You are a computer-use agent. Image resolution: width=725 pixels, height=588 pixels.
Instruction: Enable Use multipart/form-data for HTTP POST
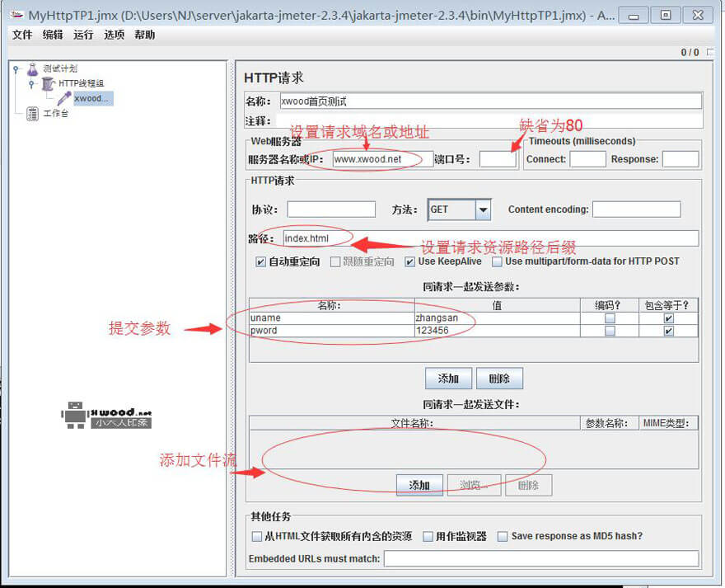click(x=497, y=262)
